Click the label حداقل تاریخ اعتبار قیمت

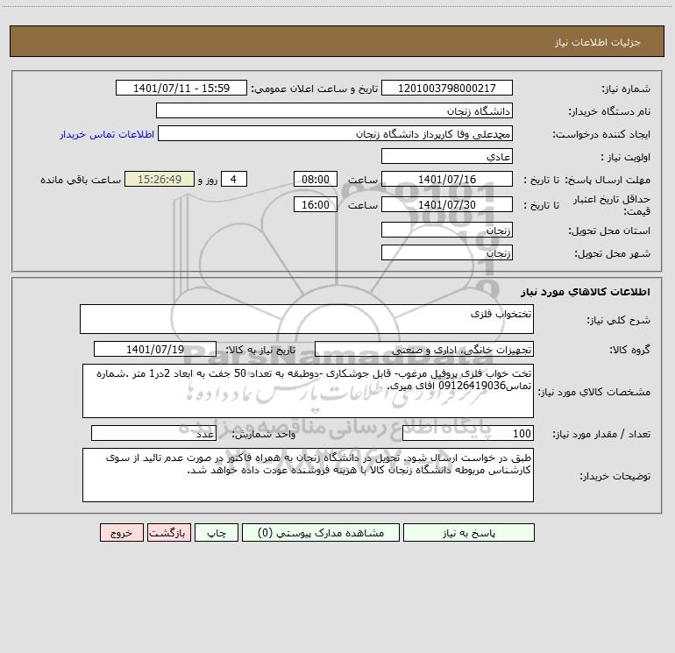(611, 205)
